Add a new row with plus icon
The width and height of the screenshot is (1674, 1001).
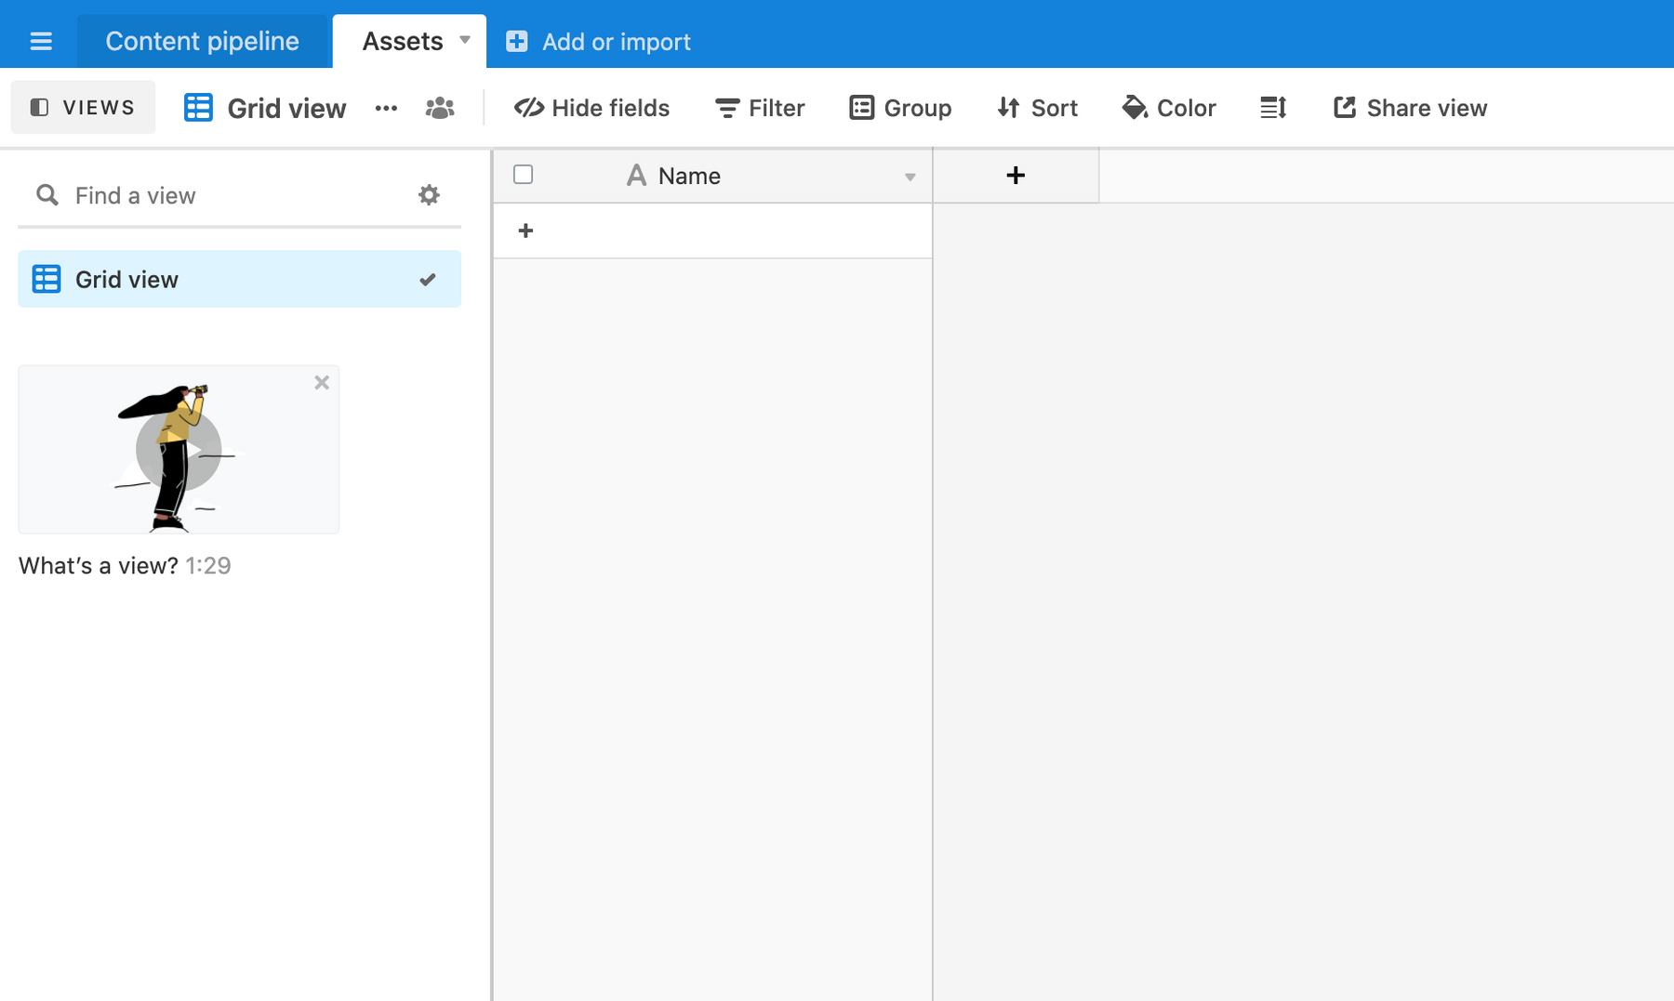point(525,230)
